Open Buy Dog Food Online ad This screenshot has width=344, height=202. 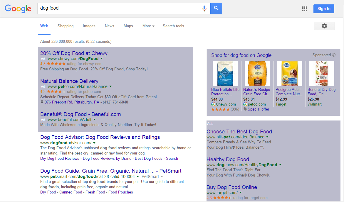click(x=232, y=187)
